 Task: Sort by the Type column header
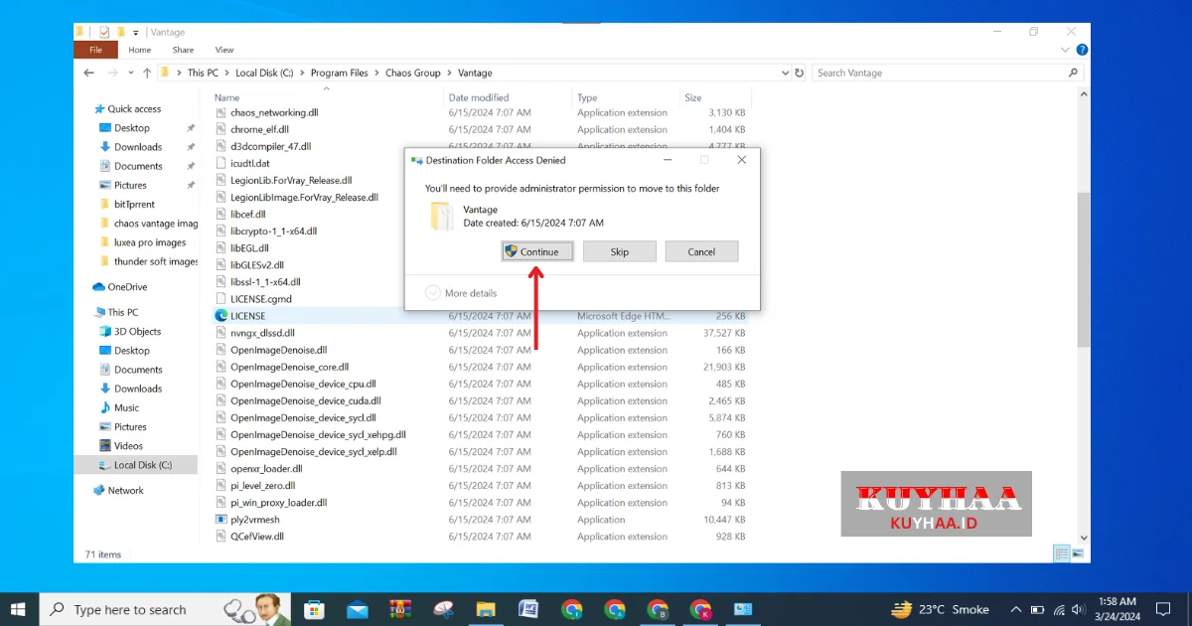[x=587, y=97]
